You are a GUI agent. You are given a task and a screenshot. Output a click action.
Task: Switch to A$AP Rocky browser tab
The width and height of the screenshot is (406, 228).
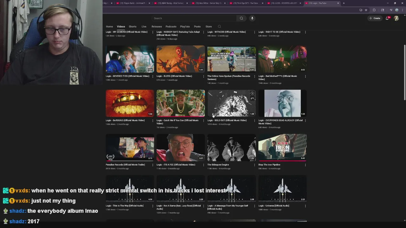(x=171, y=3)
